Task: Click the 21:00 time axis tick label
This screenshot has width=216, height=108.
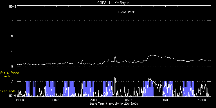Action: (20, 100)
